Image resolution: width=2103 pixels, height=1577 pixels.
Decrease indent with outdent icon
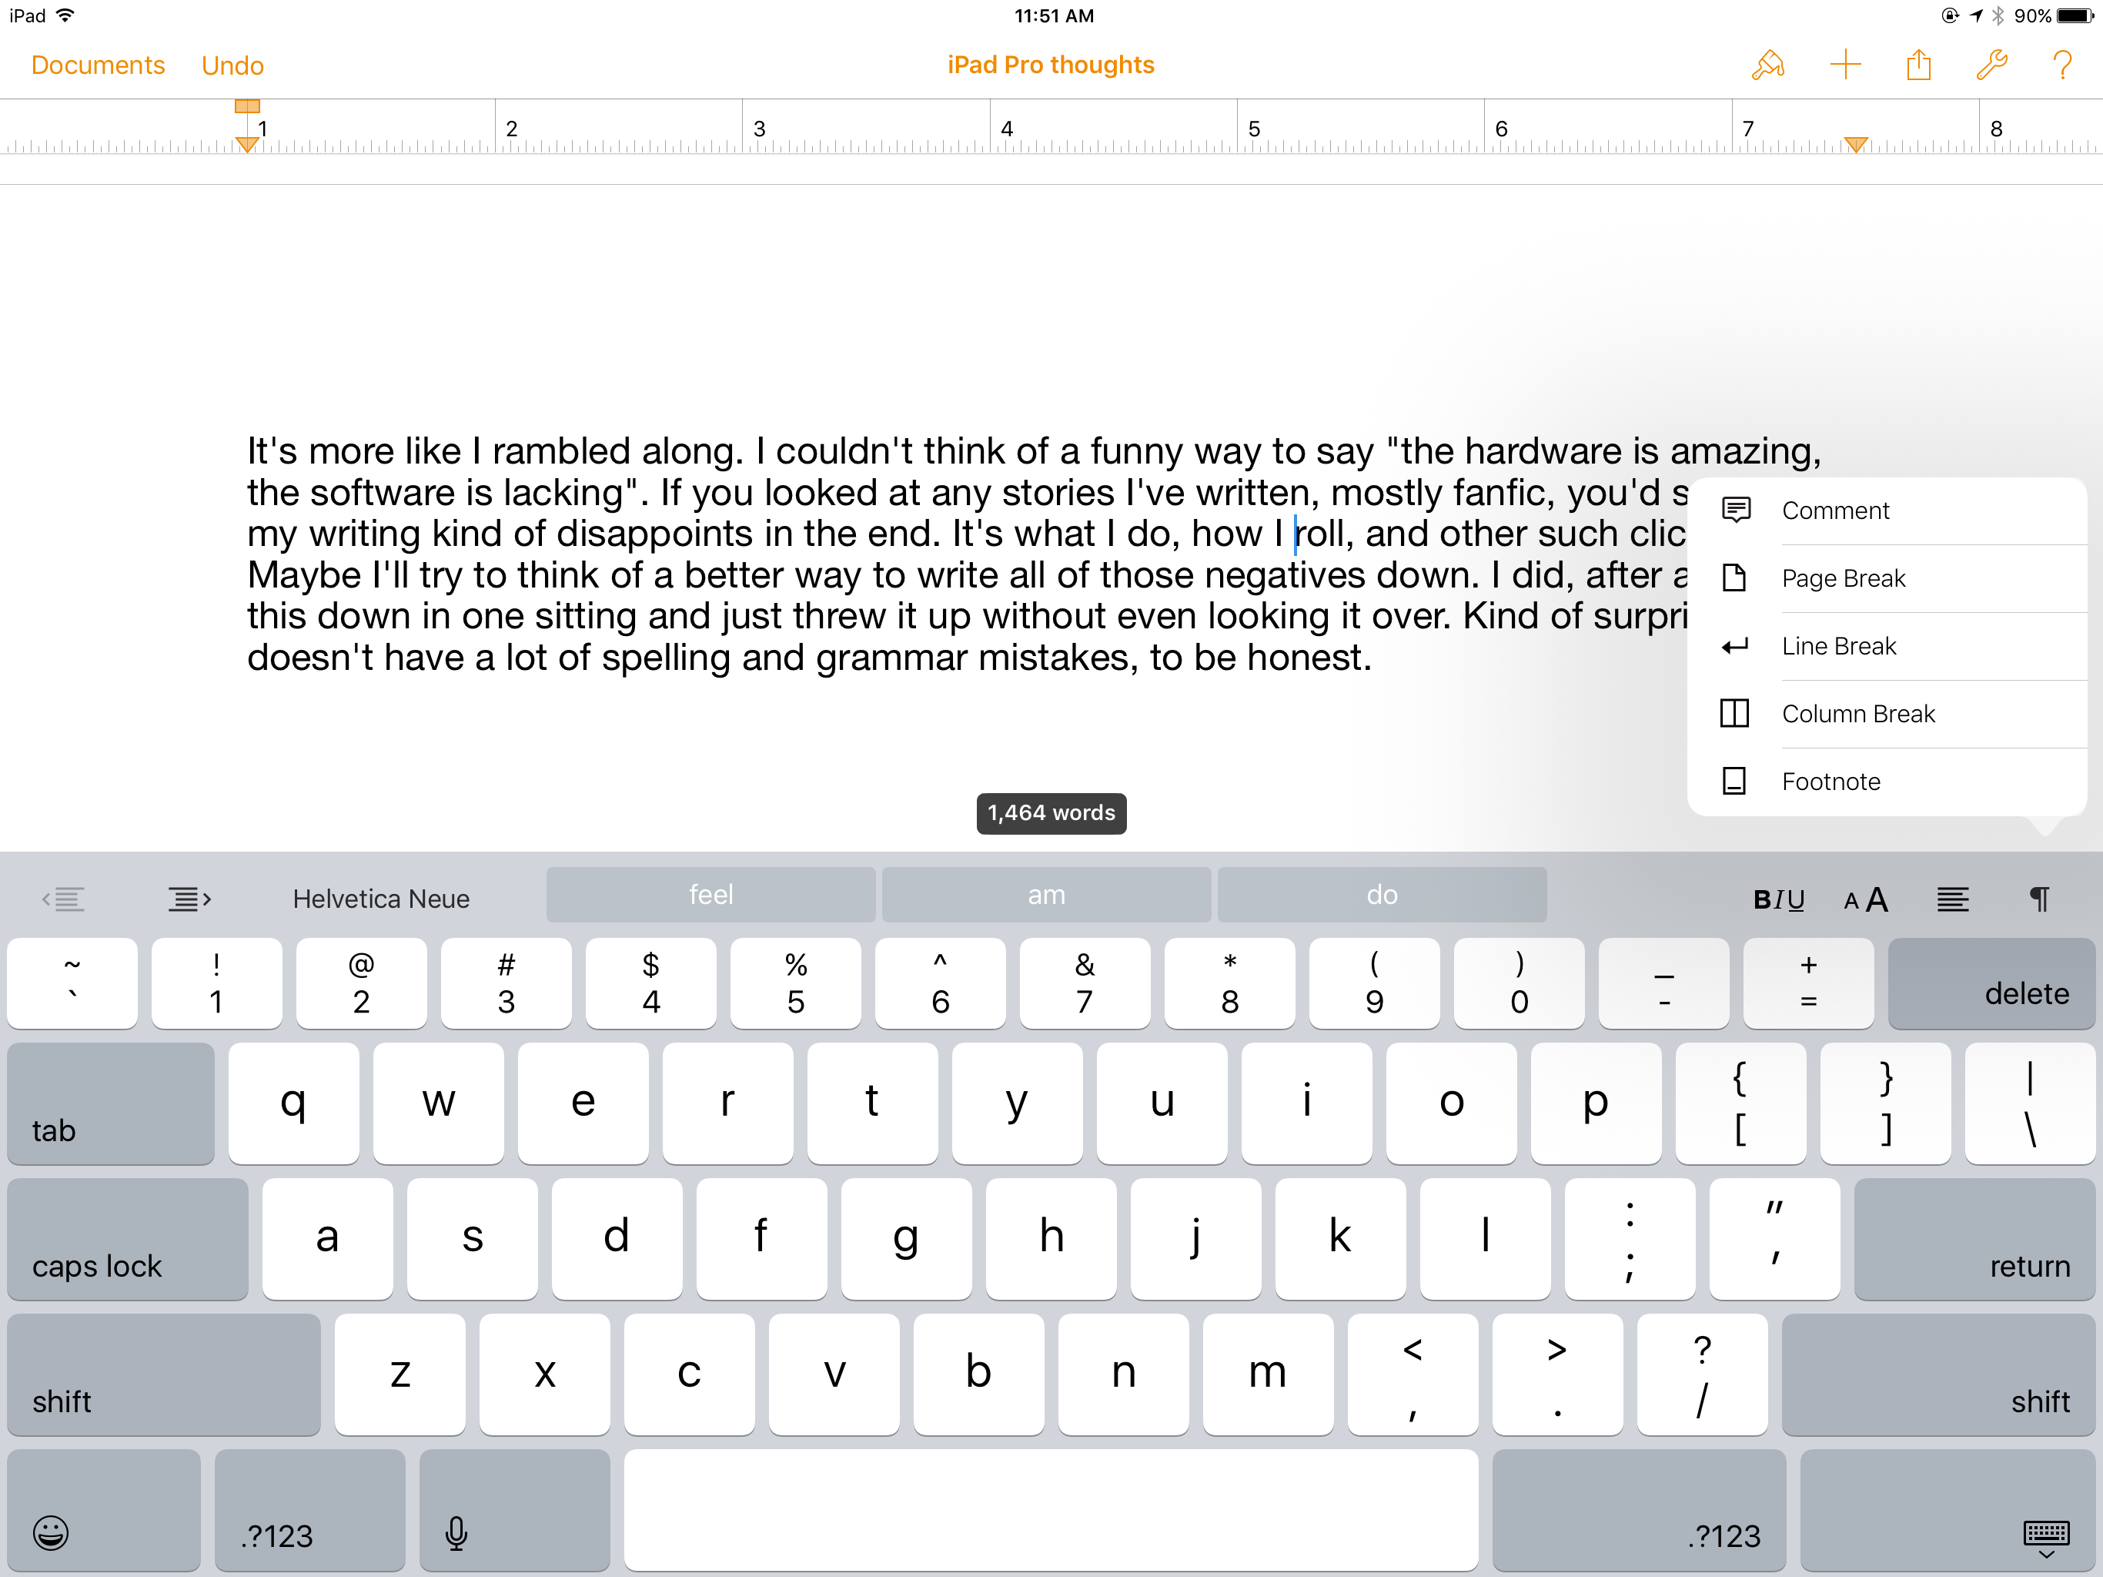(64, 899)
